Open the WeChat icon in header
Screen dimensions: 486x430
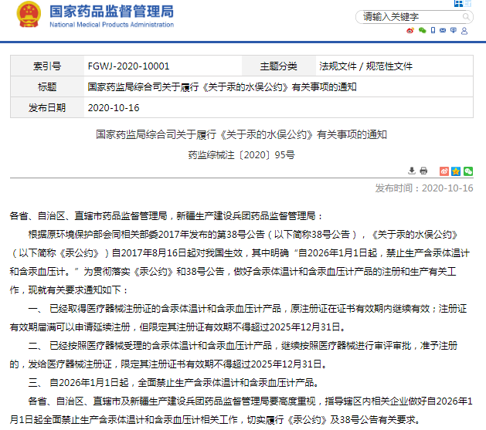coord(422,30)
